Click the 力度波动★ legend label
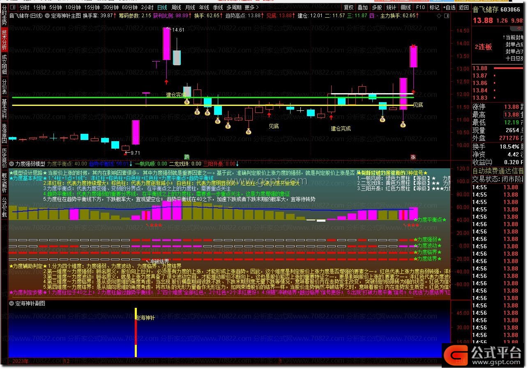The width and height of the screenshot is (528, 369). coord(427,246)
